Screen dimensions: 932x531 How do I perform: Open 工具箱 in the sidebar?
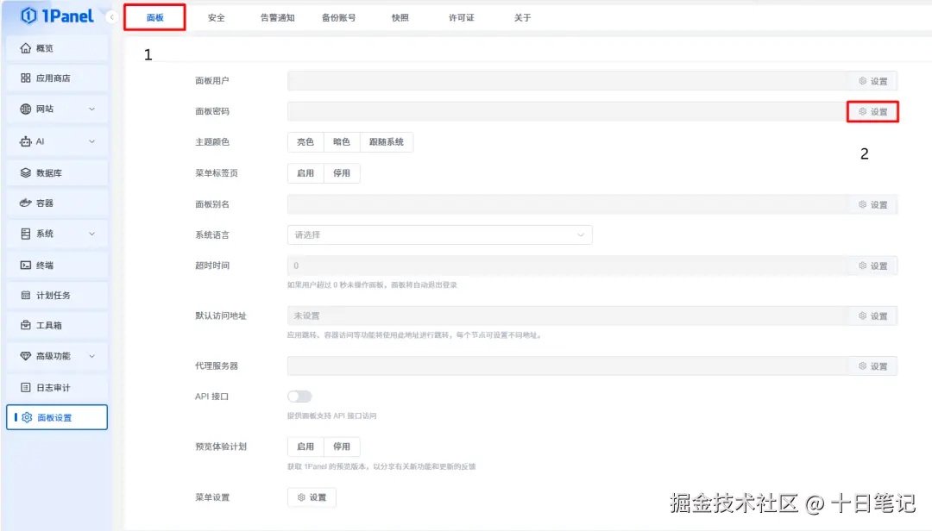57,325
